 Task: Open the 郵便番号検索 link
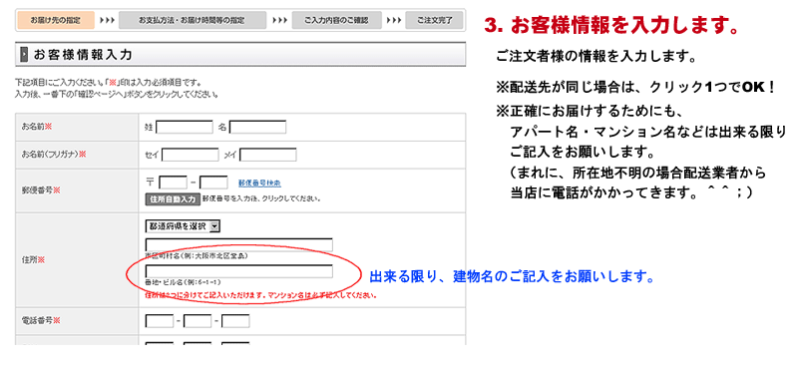pos(259,183)
